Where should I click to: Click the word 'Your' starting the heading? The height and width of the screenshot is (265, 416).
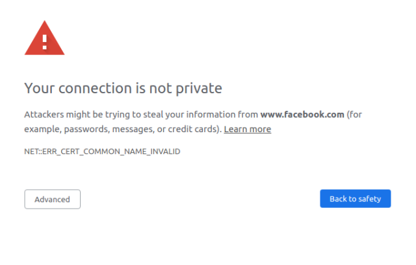(x=38, y=88)
